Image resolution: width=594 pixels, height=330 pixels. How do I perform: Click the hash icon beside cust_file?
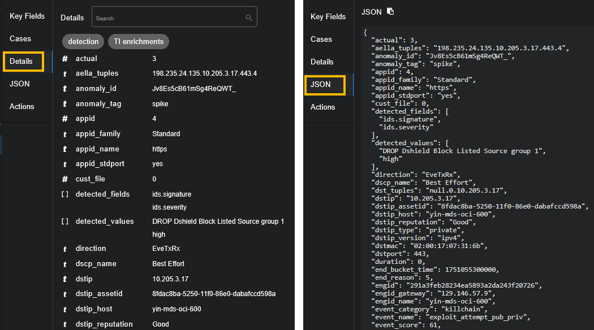65,179
